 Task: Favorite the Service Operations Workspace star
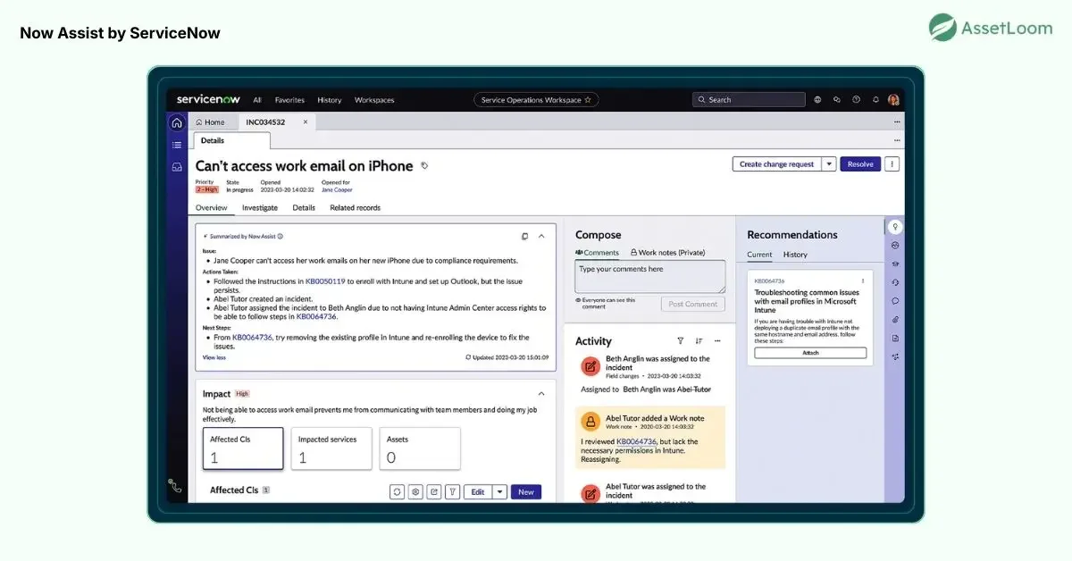(x=588, y=100)
